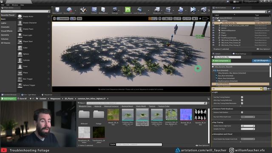Open the Blueprints toolbar icon
Screen dimensions: 272x153
157,9
